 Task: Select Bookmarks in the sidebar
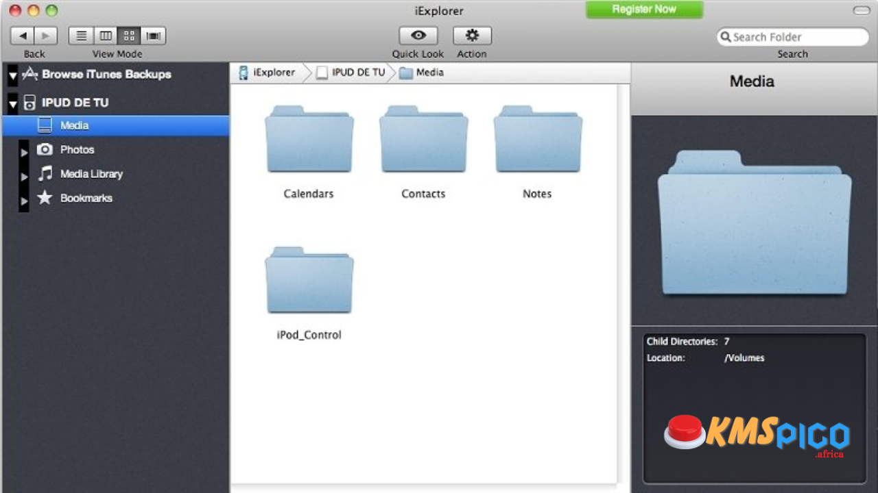86,198
